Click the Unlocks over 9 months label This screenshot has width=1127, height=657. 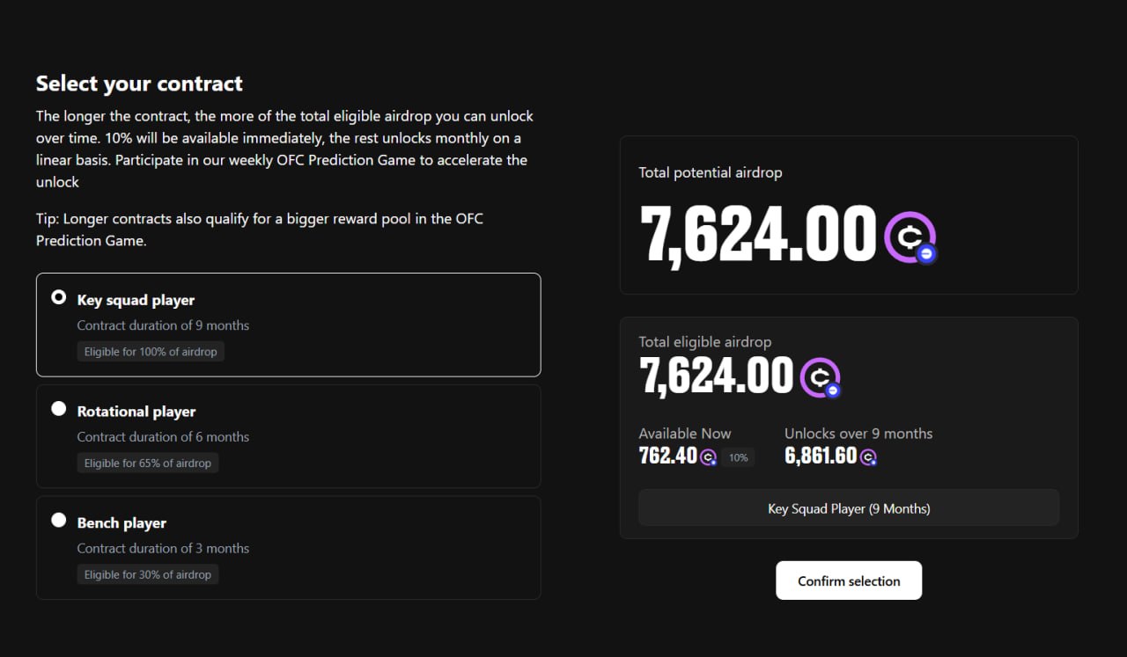[x=858, y=434]
